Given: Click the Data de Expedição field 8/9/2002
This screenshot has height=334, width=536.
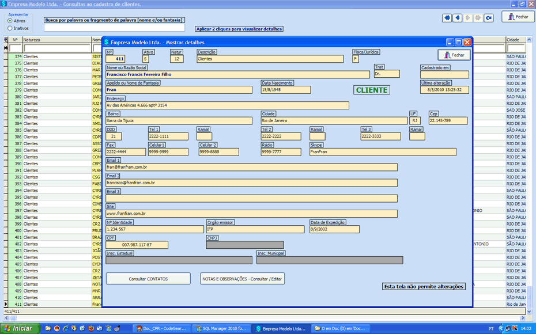Looking at the screenshot, I should point(334,229).
